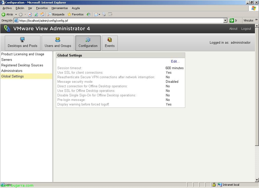The image size is (259, 188).
Task: Click Display warning before forced logoff label
Action: (x=83, y=104)
